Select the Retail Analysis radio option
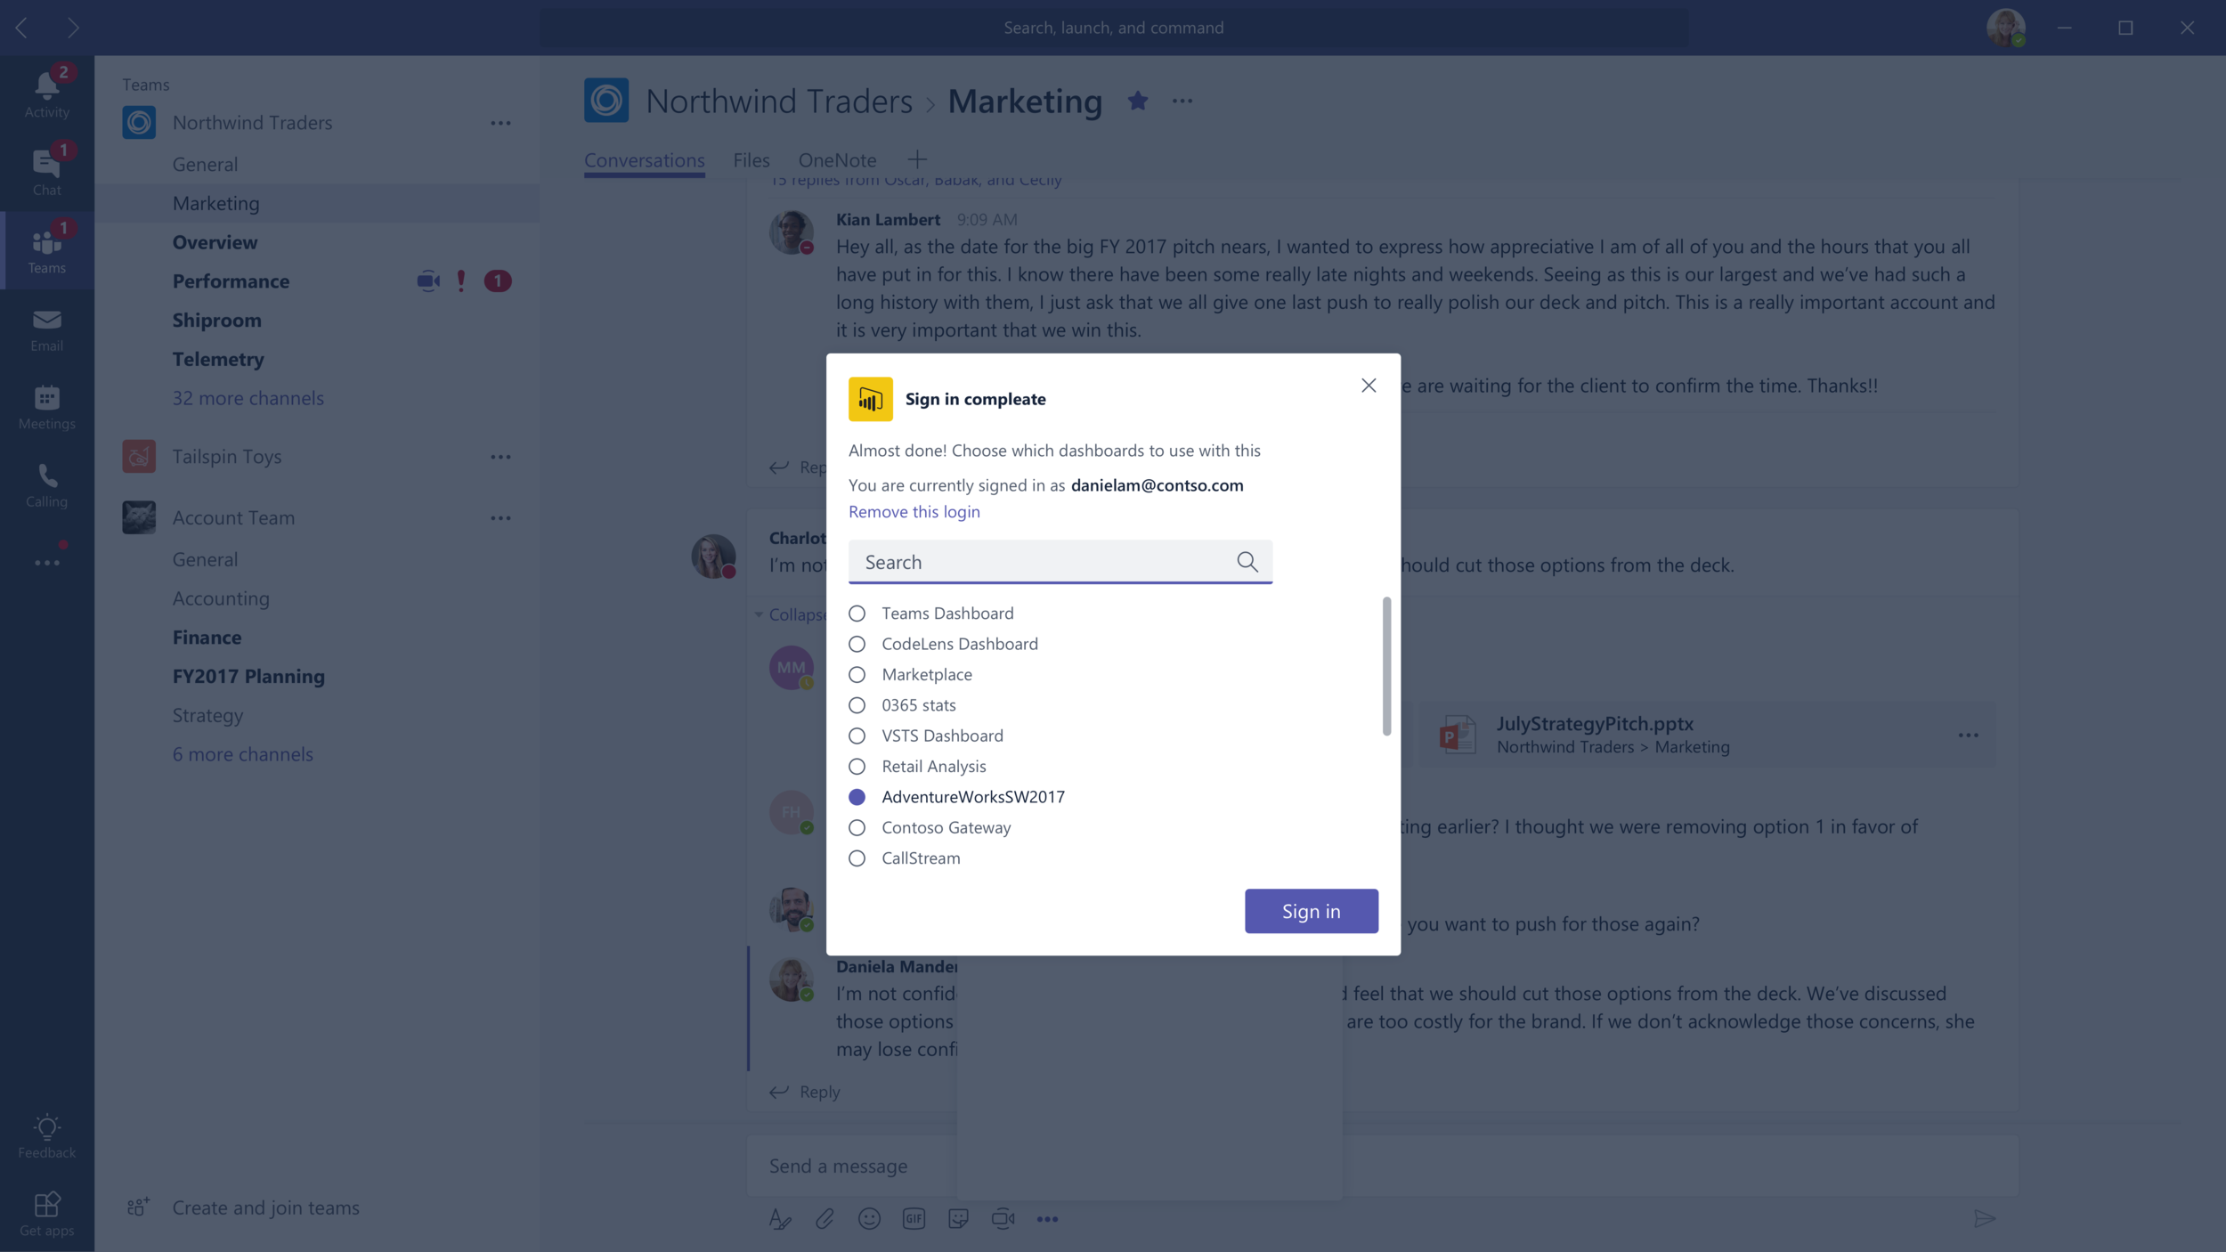The image size is (2226, 1252). (x=857, y=767)
